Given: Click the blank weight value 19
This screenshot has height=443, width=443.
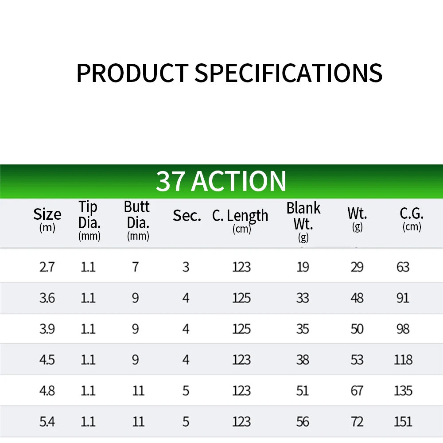Looking at the screenshot, I should [303, 267].
